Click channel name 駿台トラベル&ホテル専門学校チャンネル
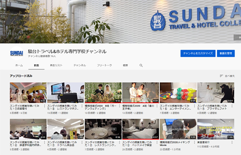Image resolution: width=241 pixels, height=155 pixels. pos(67,51)
